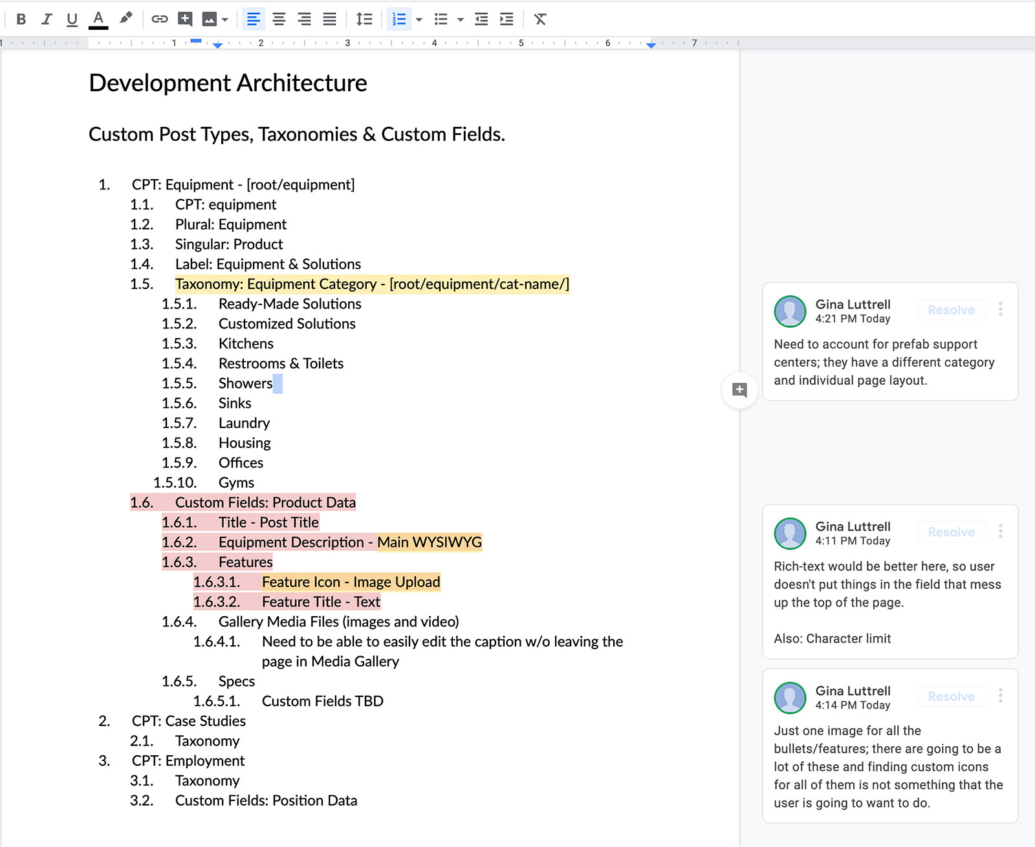Click Custom Fields: Position Data line

point(266,800)
